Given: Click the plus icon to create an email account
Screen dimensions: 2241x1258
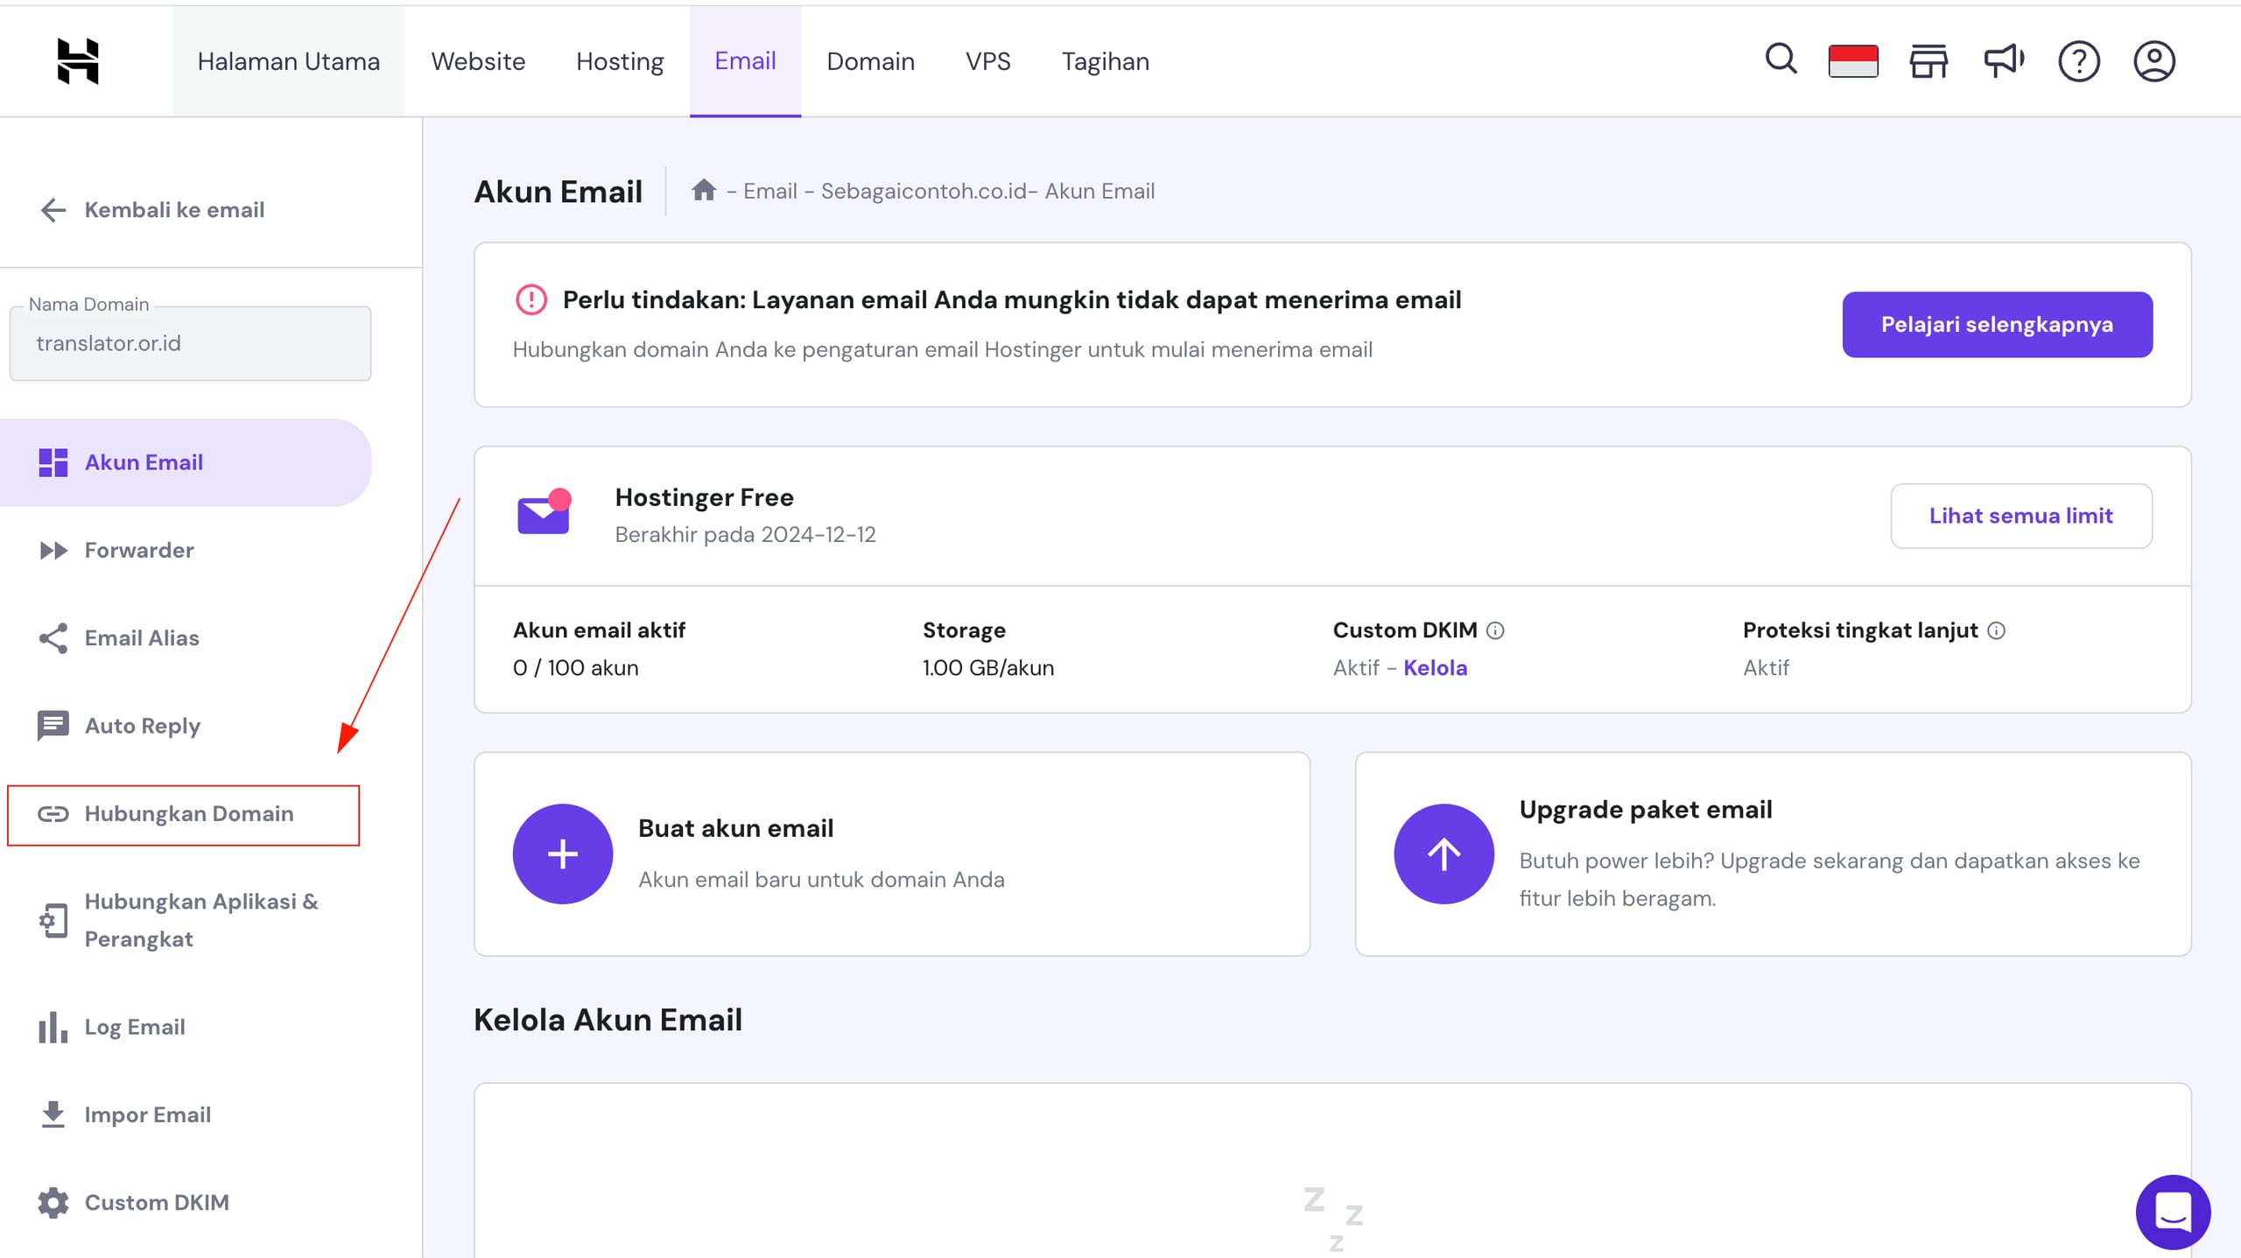Looking at the screenshot, I should [563, 854].
